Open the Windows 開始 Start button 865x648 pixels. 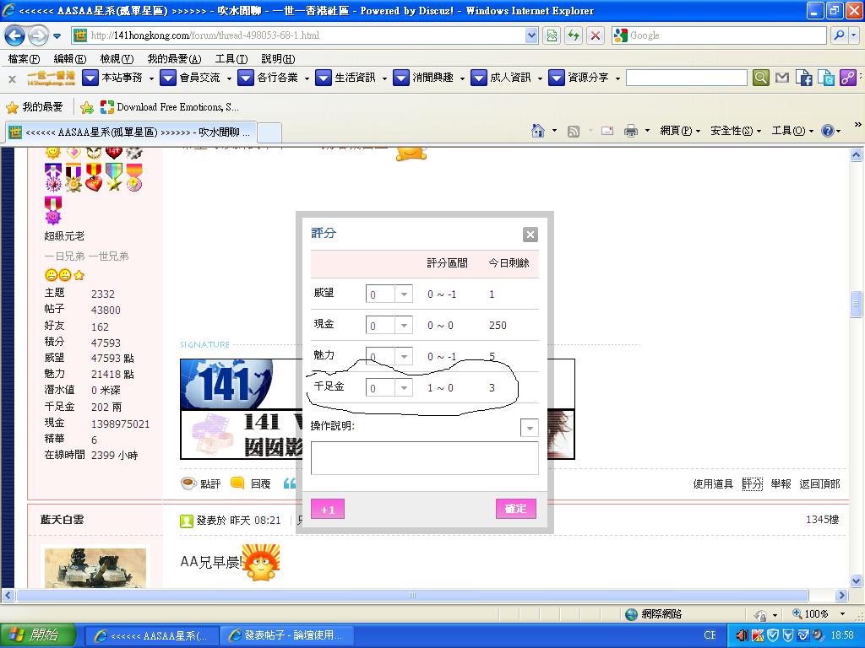37,635
